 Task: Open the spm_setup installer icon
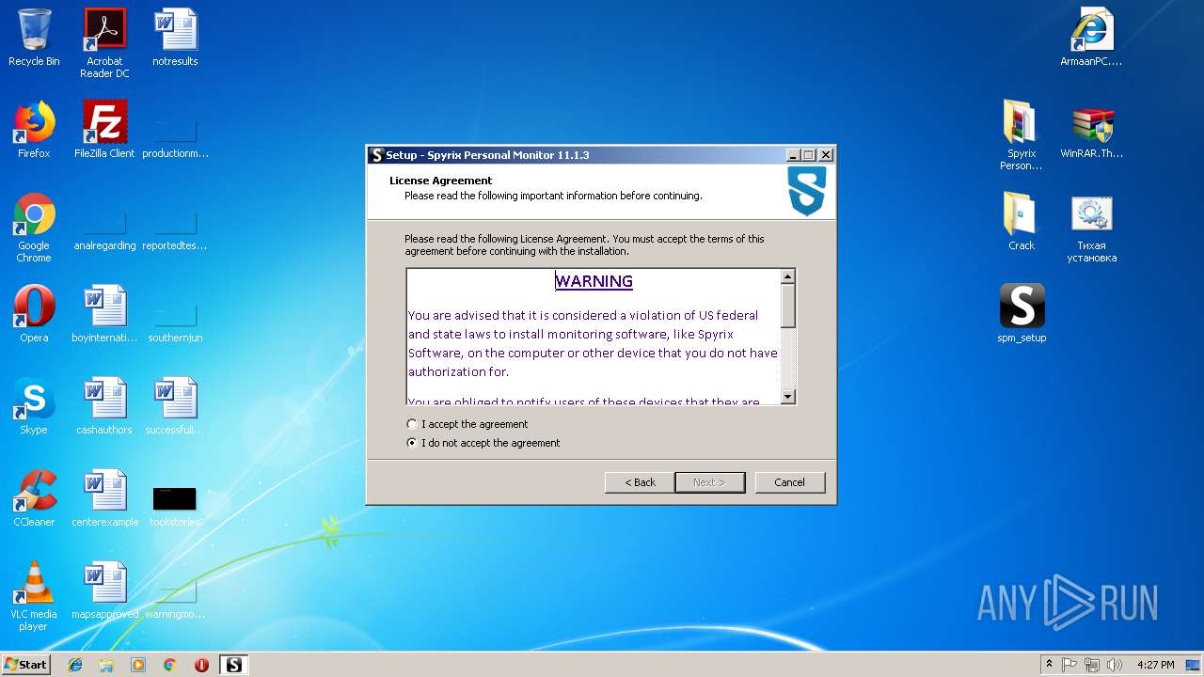[x=1022, y=315]
